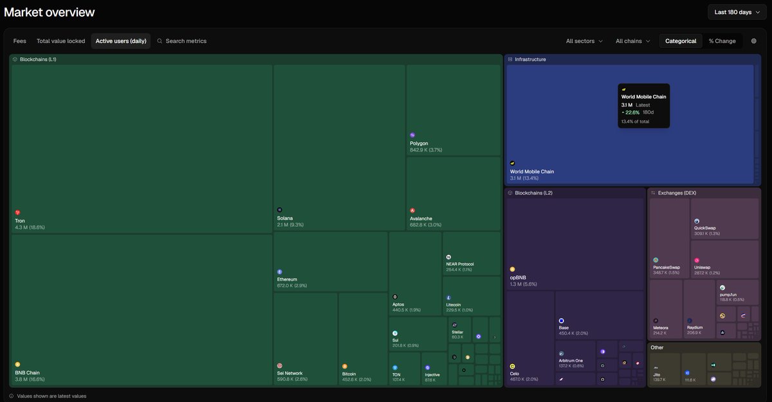Click the BNB Chain logo icon

pos(17,364)
